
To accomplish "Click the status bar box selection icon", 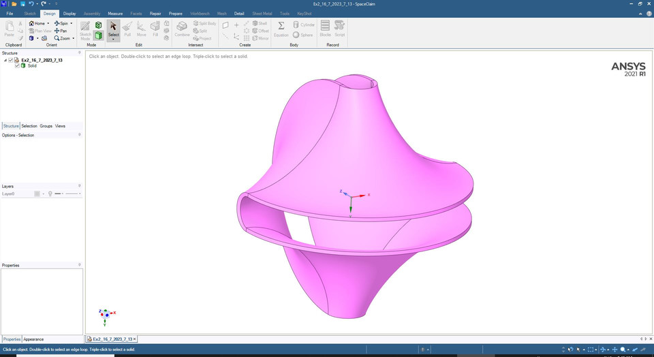I will tap(590, 350).
